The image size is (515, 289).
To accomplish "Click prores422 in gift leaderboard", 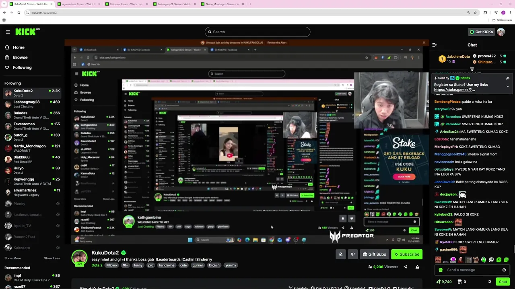I will pyautogui.click(x=486, y=56).
